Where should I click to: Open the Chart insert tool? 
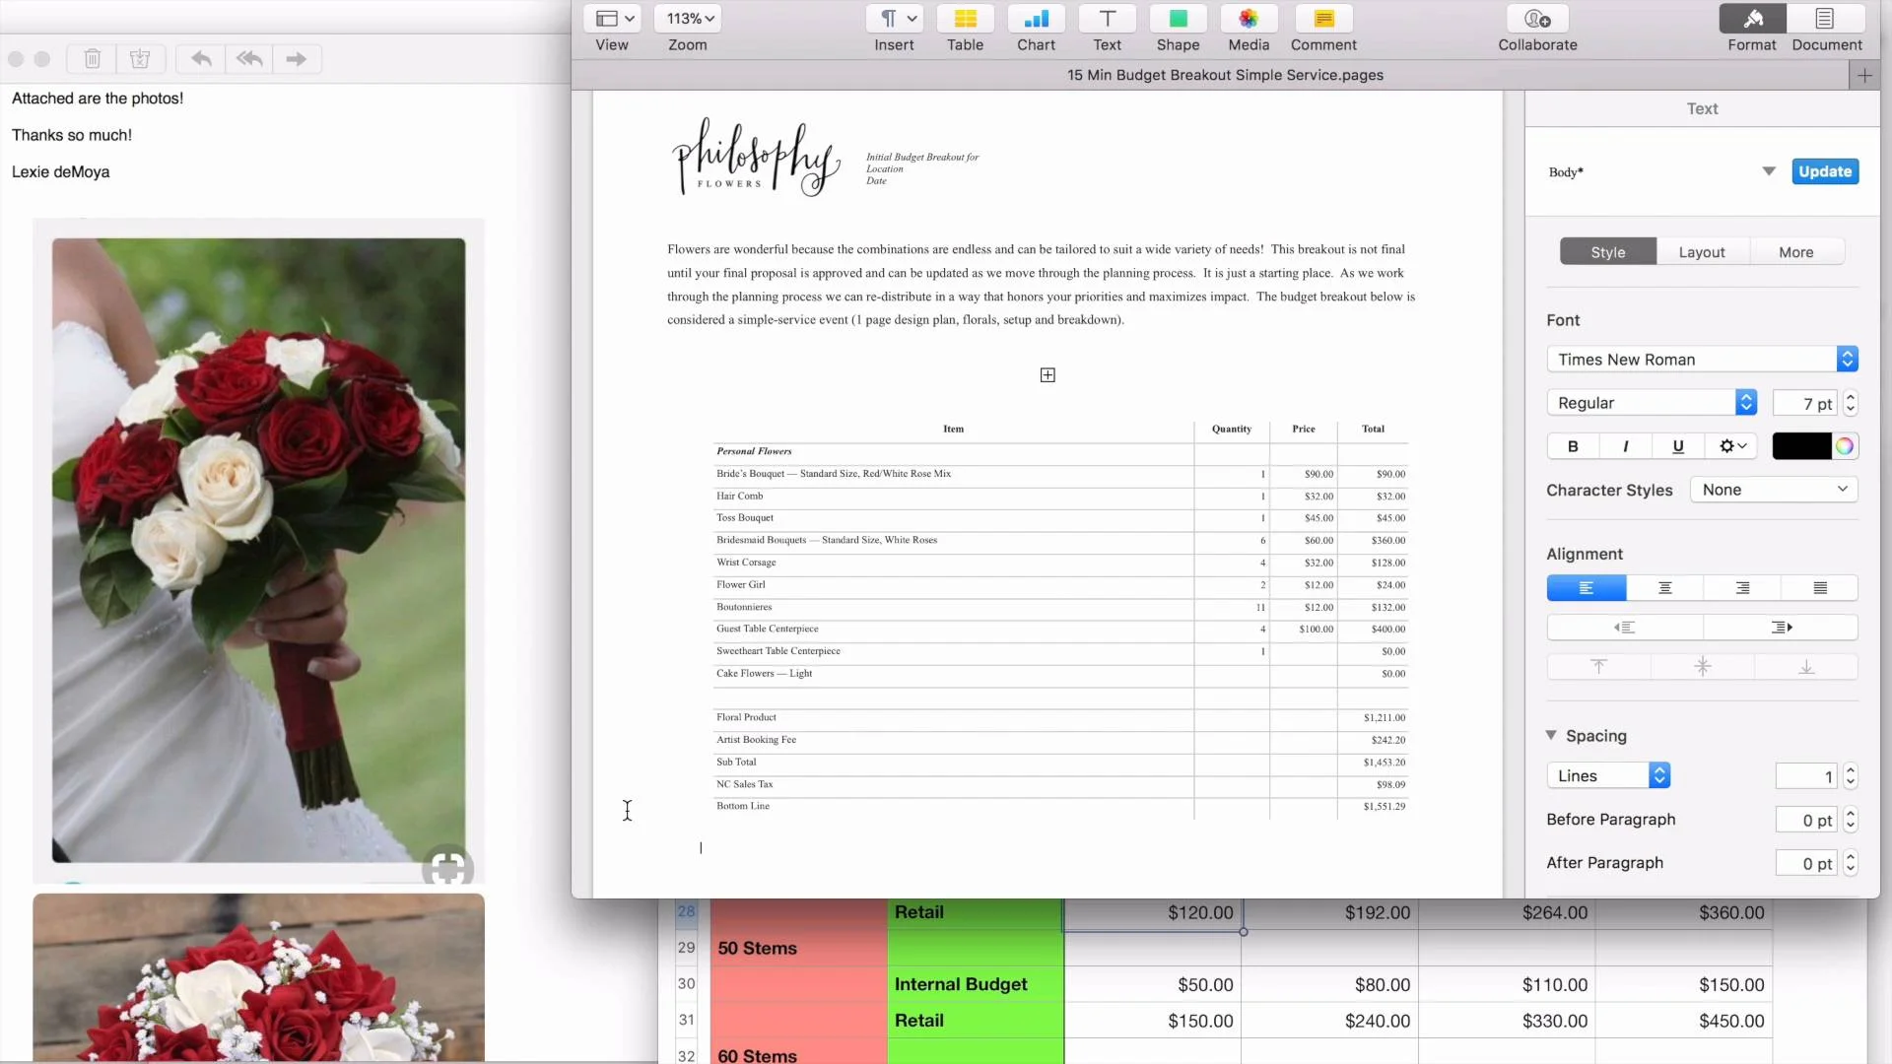pos(1036,20)
